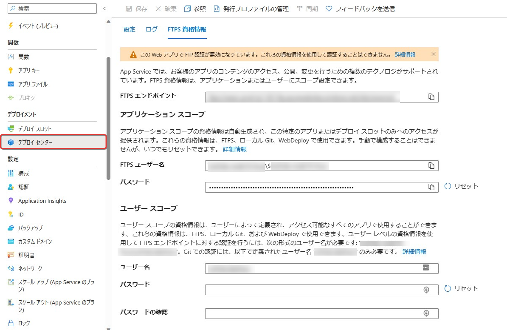The width and height of the screenshot is (507, 330).
Task: Copy the FTPS エンドポイント to clipboard
Action: tap(432, 97)
